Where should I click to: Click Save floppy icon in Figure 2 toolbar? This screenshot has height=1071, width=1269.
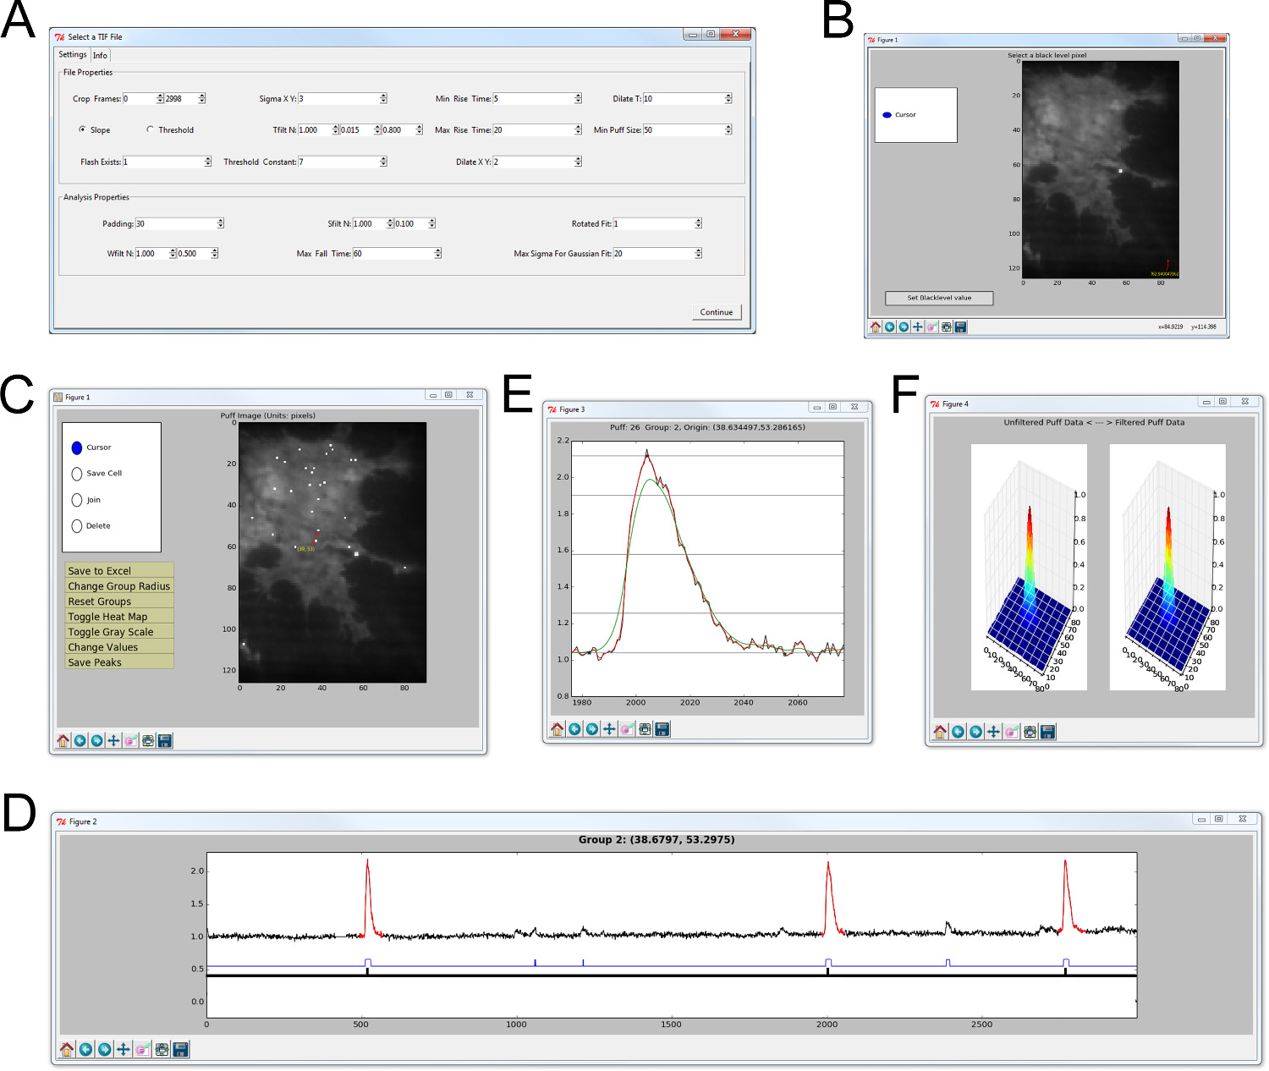pyautogui.click(x=180, y=1050)
